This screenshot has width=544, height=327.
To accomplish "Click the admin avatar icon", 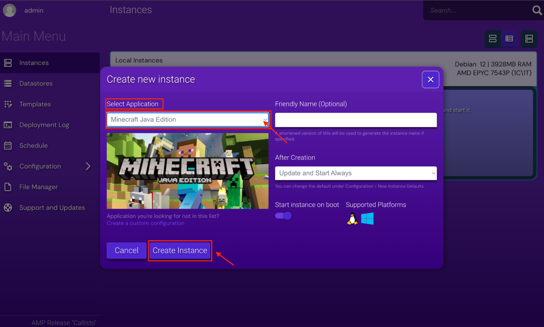I will (x=9, y=10).
